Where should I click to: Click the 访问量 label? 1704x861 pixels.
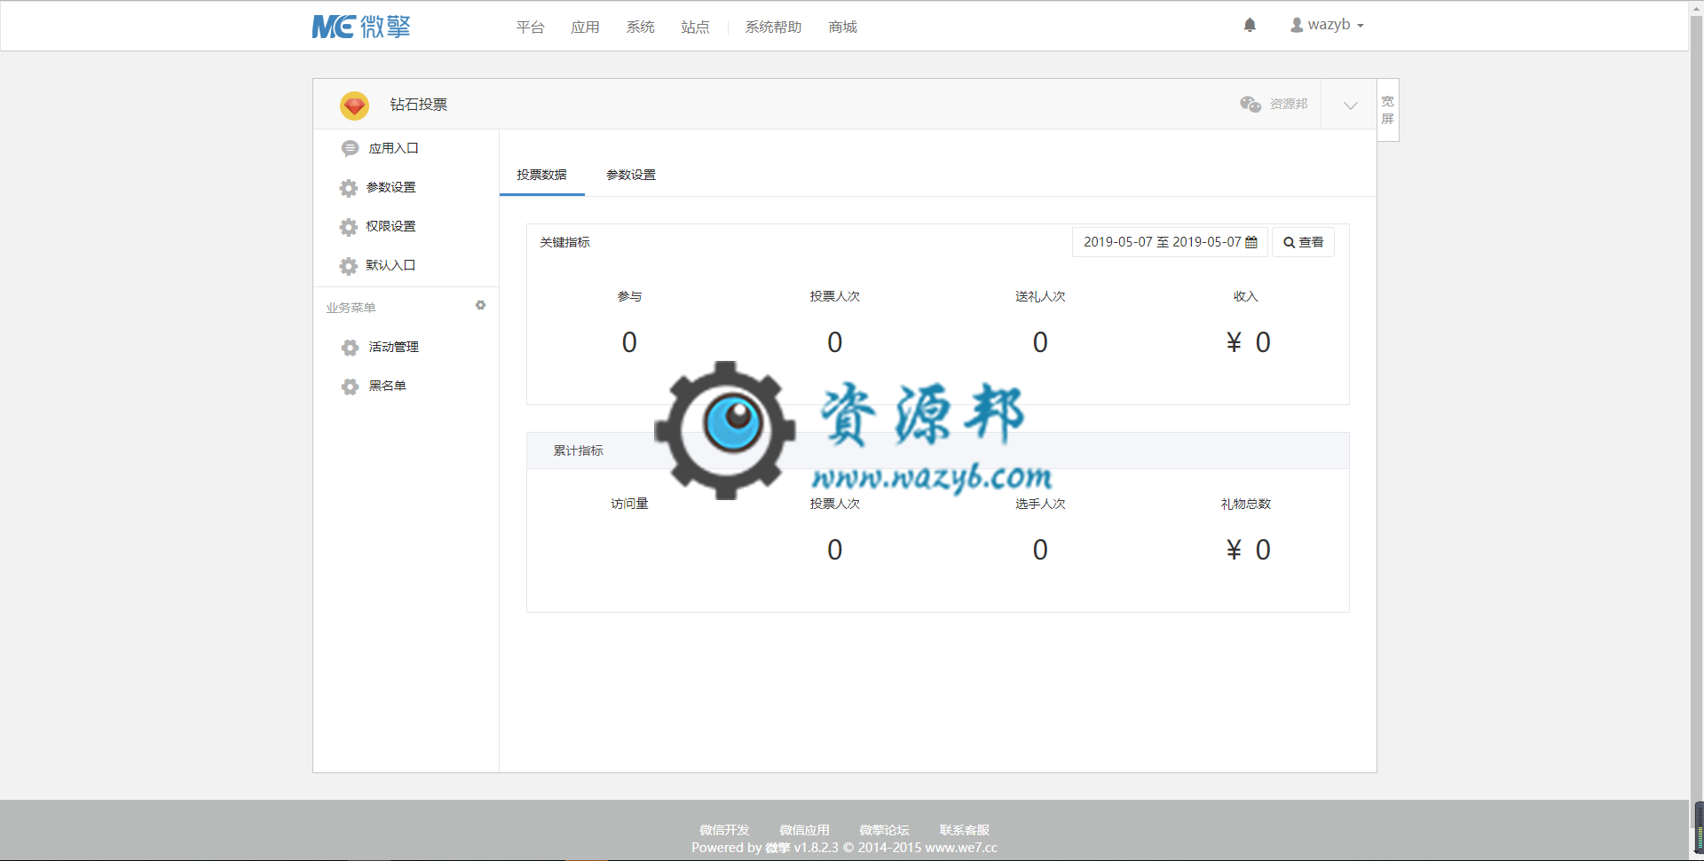pos(629,504)
